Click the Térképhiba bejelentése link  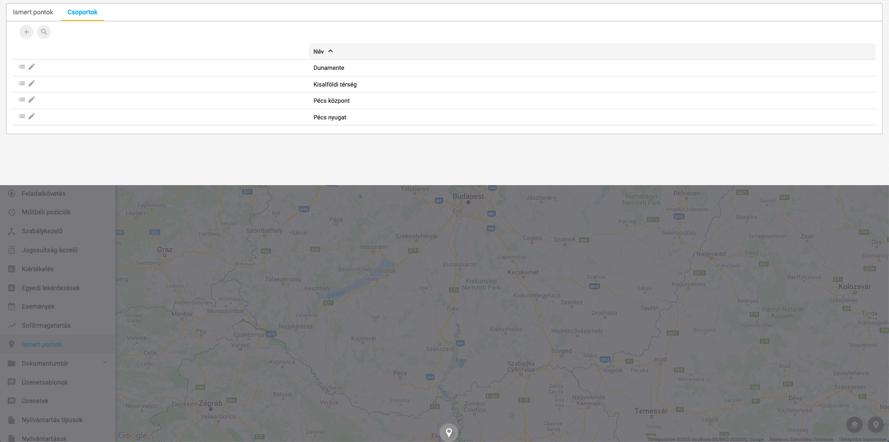862,439
